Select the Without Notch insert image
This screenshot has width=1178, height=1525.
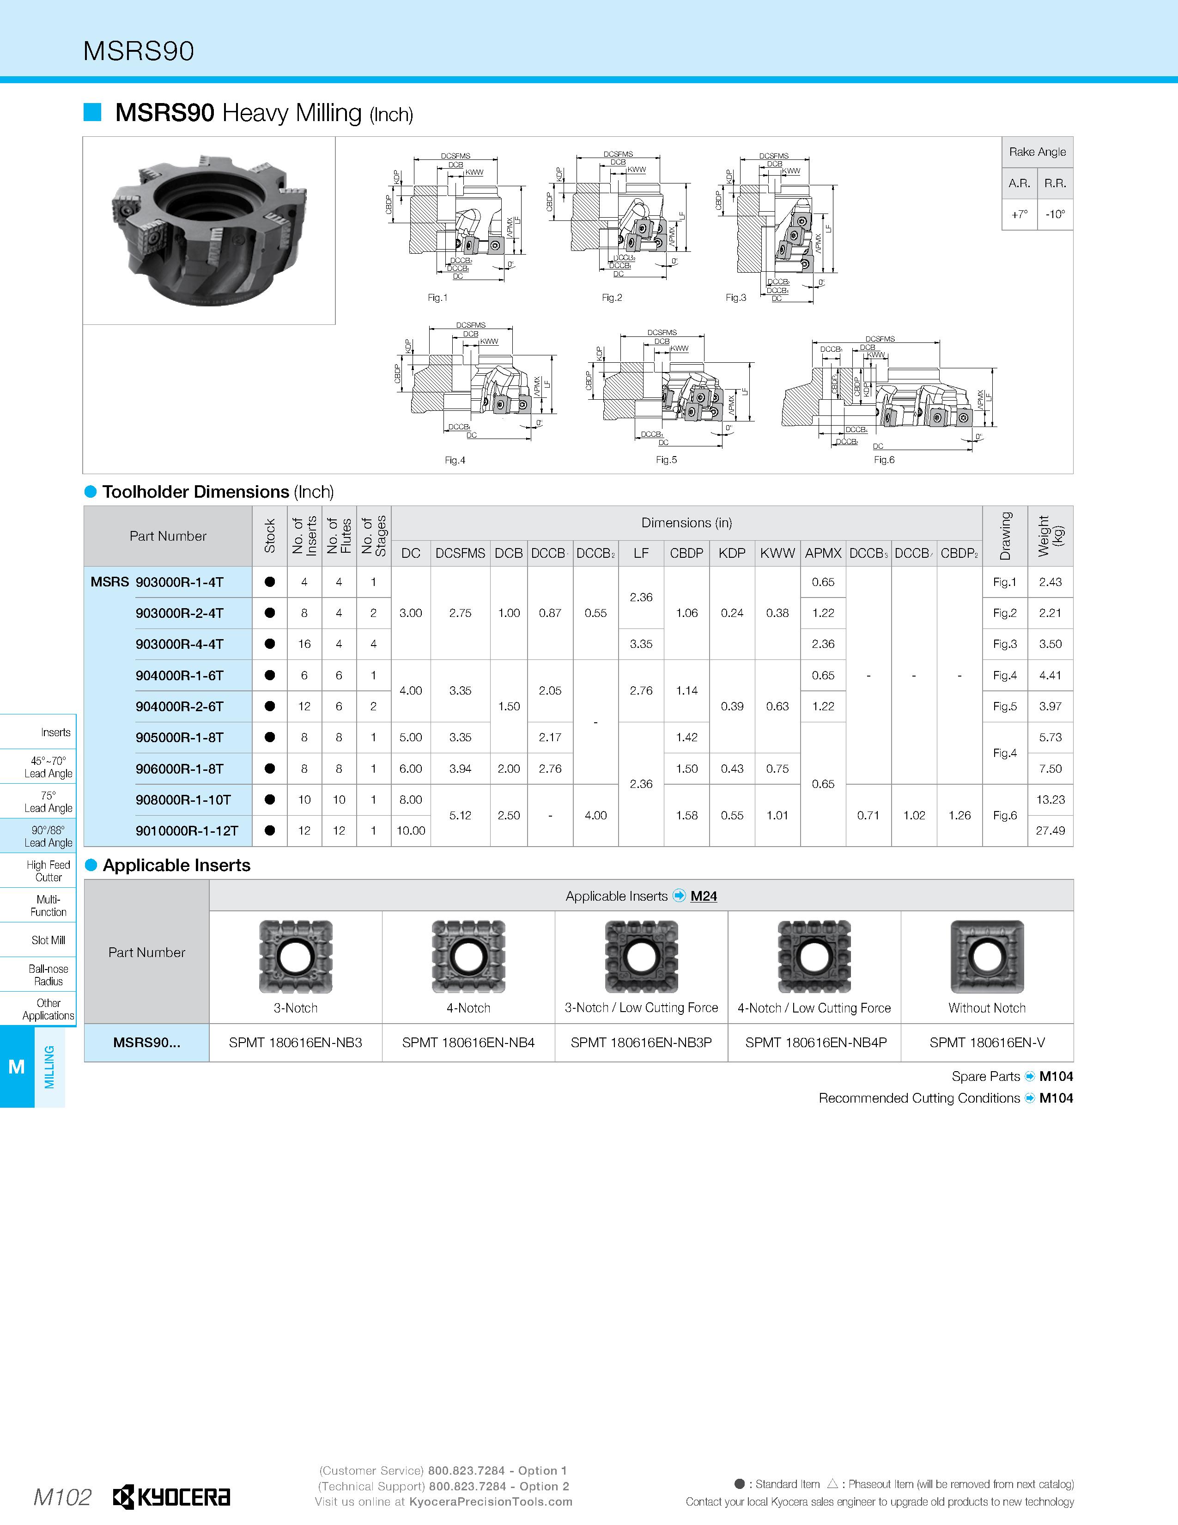[x=988, y=957]
